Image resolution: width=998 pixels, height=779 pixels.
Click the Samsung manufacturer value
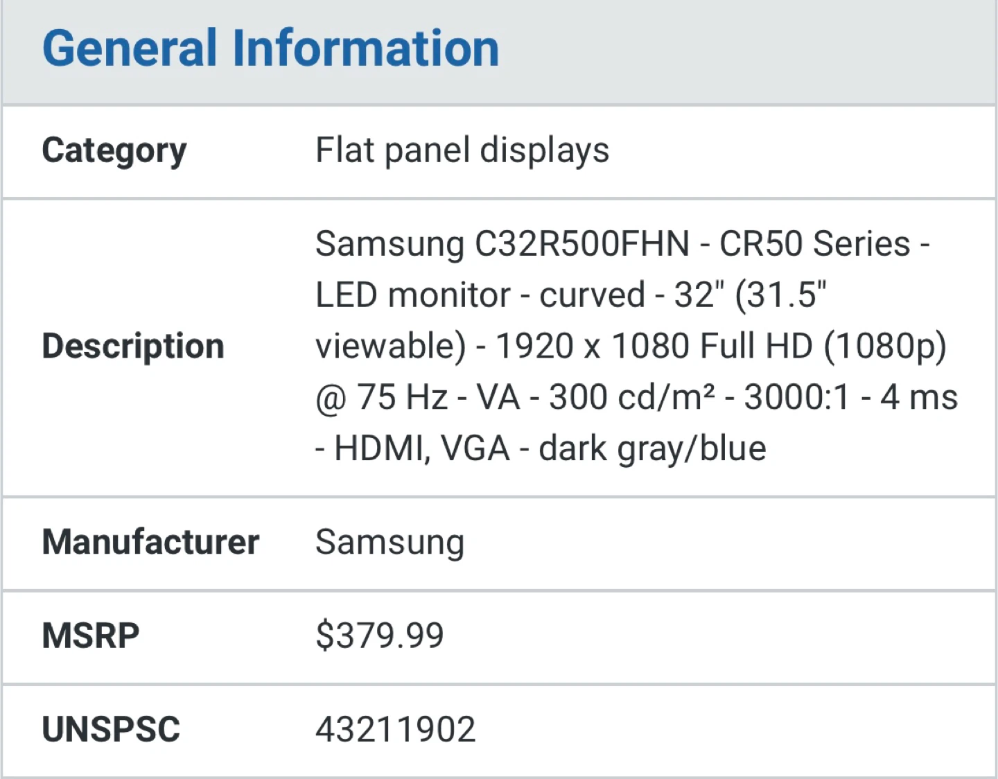389,542
